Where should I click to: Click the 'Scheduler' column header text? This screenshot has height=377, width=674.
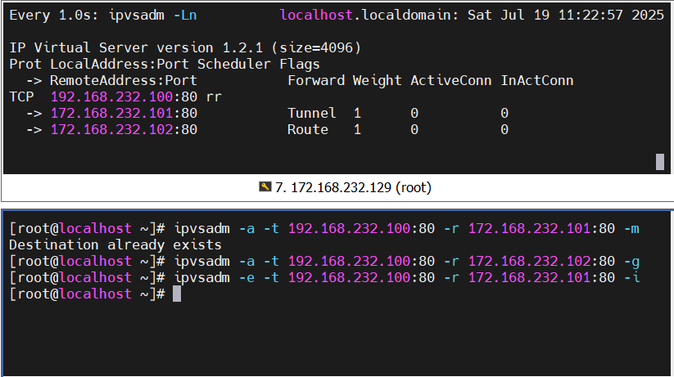point(234,64)
